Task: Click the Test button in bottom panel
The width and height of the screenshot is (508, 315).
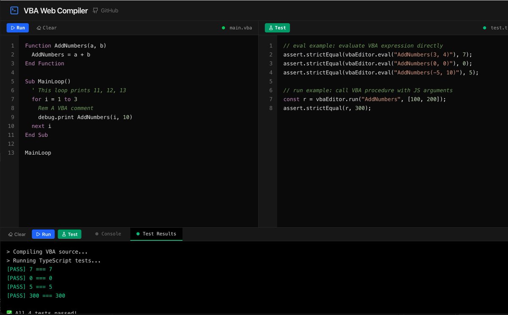Action: pos(69,234)
